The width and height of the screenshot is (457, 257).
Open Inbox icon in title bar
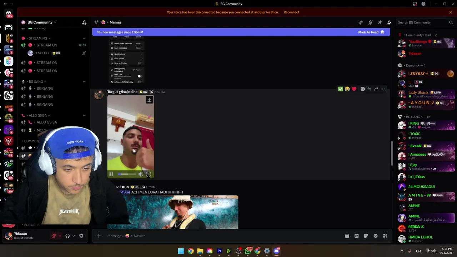tap(415, 4)
